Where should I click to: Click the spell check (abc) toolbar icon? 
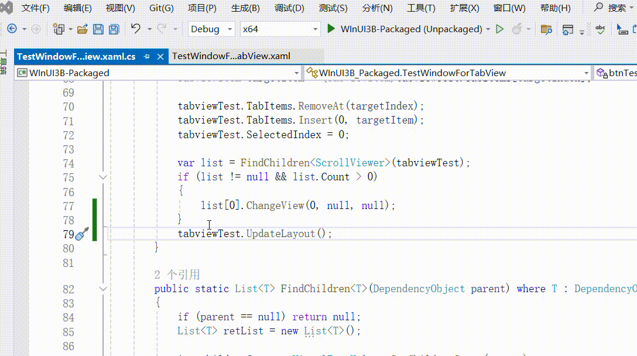pos(600,29)
